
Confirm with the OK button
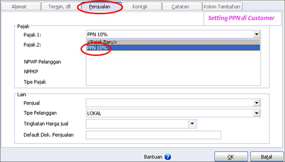pyautogui.click(x=231, y=157)
